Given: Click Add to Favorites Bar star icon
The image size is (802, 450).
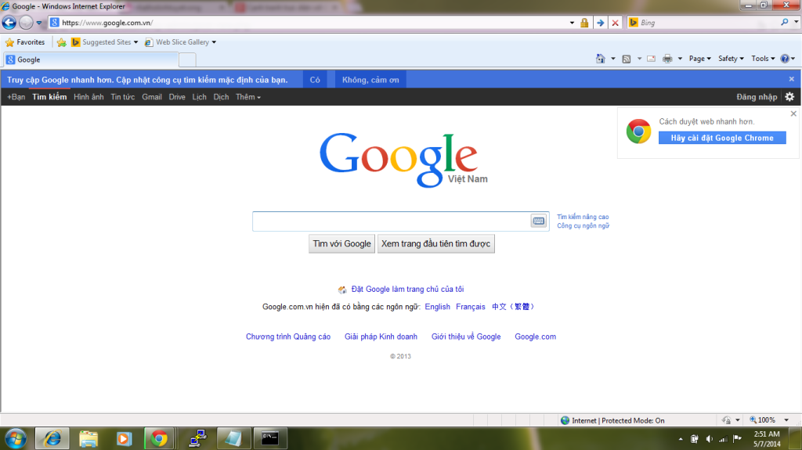Looking at the screenshot, I should click(61, 42).
